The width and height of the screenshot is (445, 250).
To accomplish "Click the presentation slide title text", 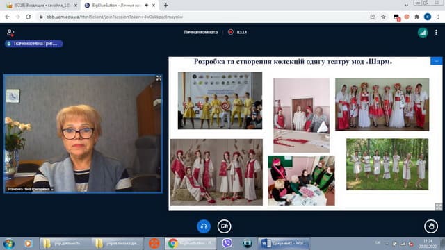I will pos(293,62).
